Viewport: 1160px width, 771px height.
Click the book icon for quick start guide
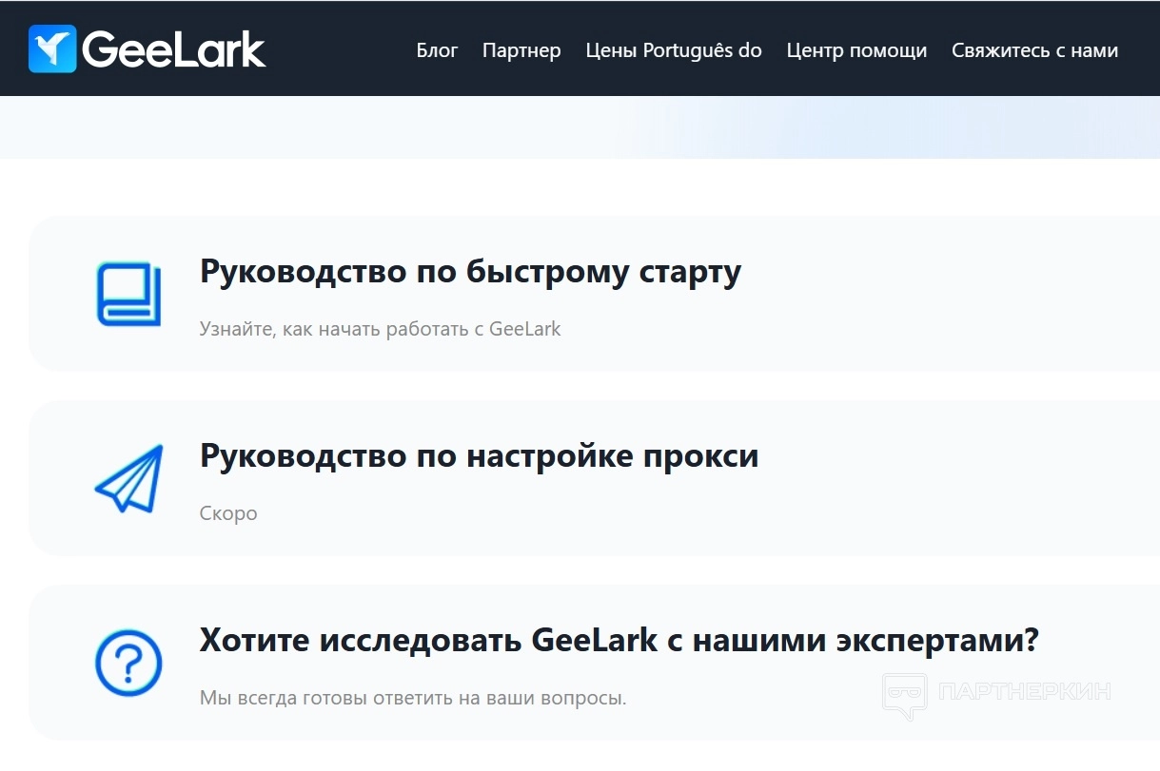pyautogui.click(x=128, y=295)
